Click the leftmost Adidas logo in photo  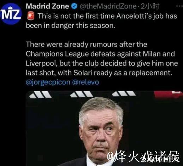pyautogui.click(x=40, y=94)
